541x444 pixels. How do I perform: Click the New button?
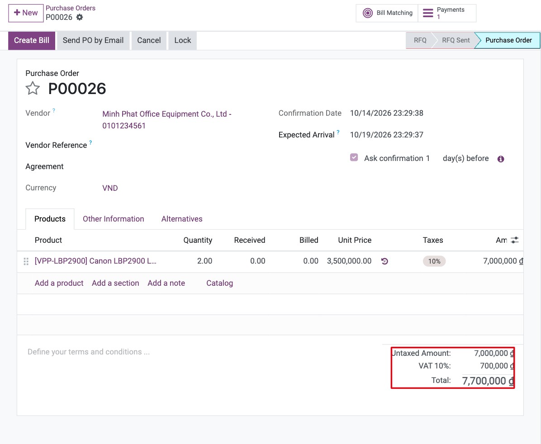26,13
